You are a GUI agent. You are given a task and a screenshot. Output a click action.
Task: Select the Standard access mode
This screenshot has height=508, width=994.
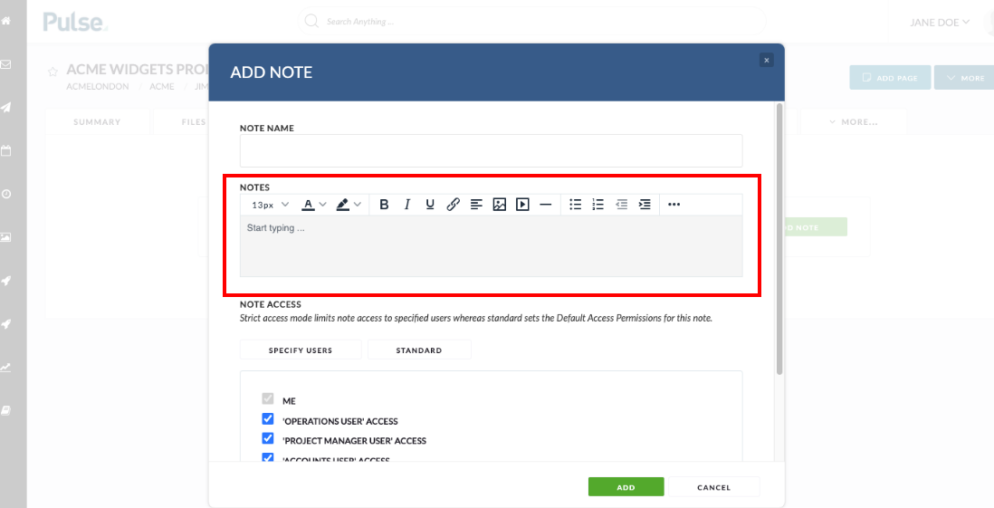point(419,350)
